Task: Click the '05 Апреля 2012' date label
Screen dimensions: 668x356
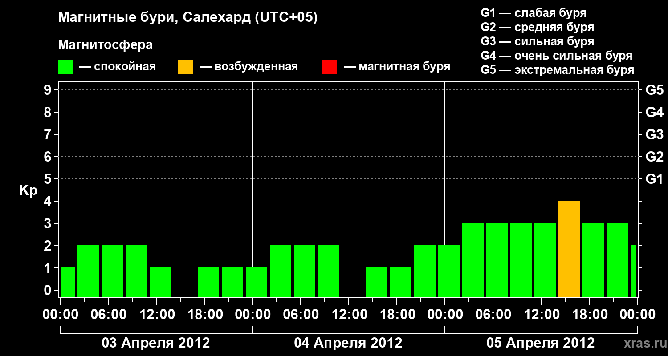Action: point(541,343)
